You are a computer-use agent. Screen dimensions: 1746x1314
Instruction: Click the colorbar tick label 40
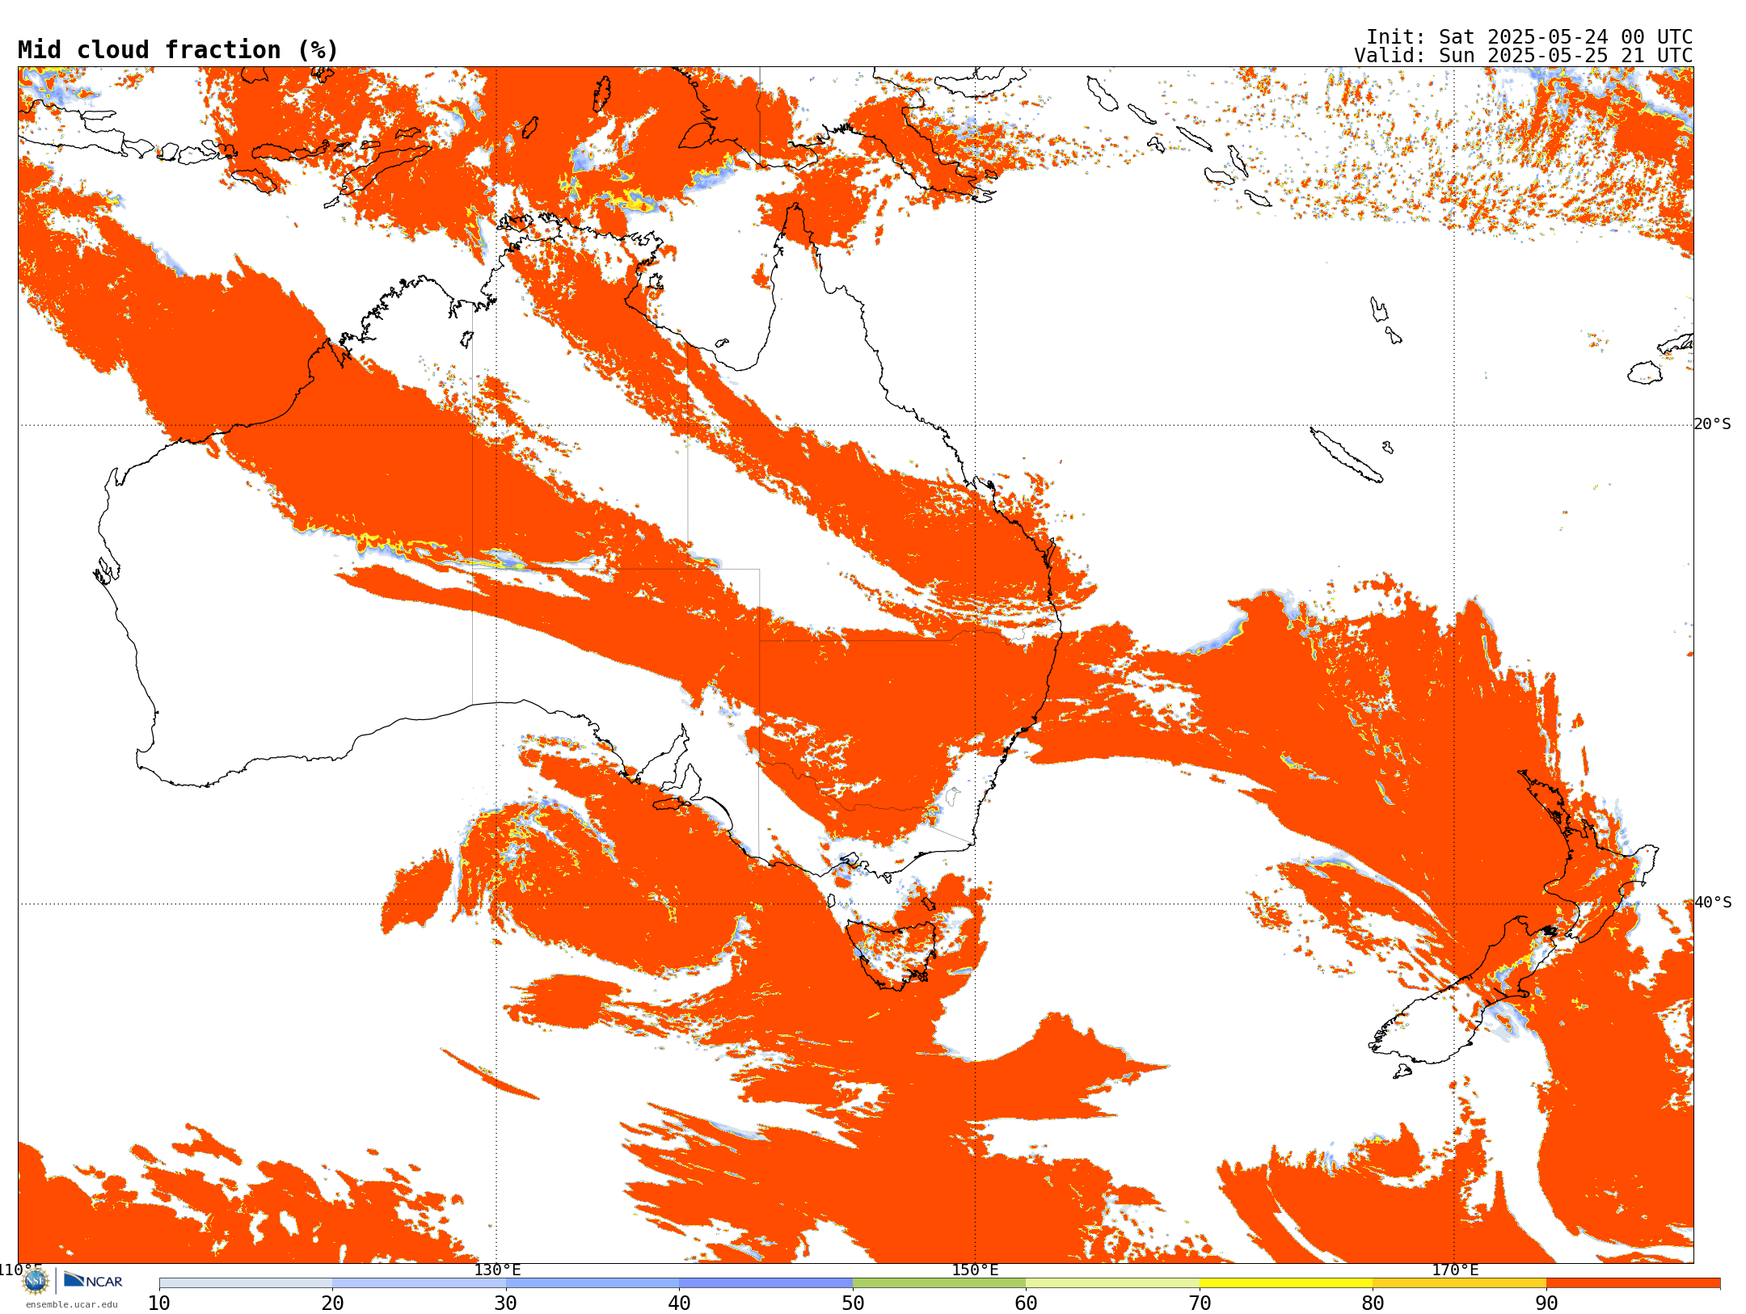[x=680, y=1303]
